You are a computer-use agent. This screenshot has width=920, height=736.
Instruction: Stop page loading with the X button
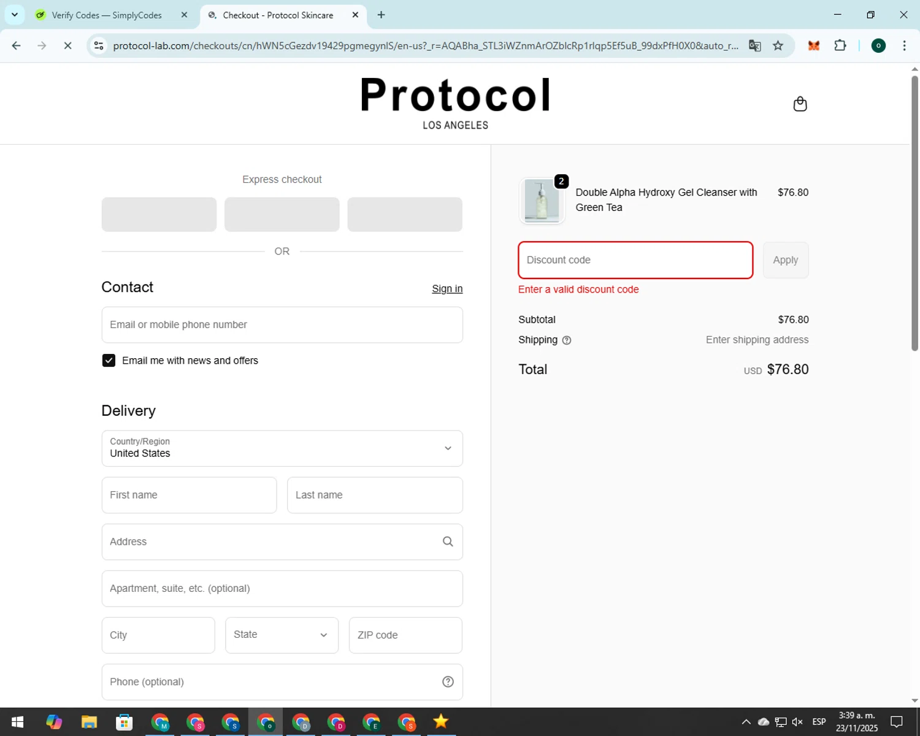tap(67, 45)
